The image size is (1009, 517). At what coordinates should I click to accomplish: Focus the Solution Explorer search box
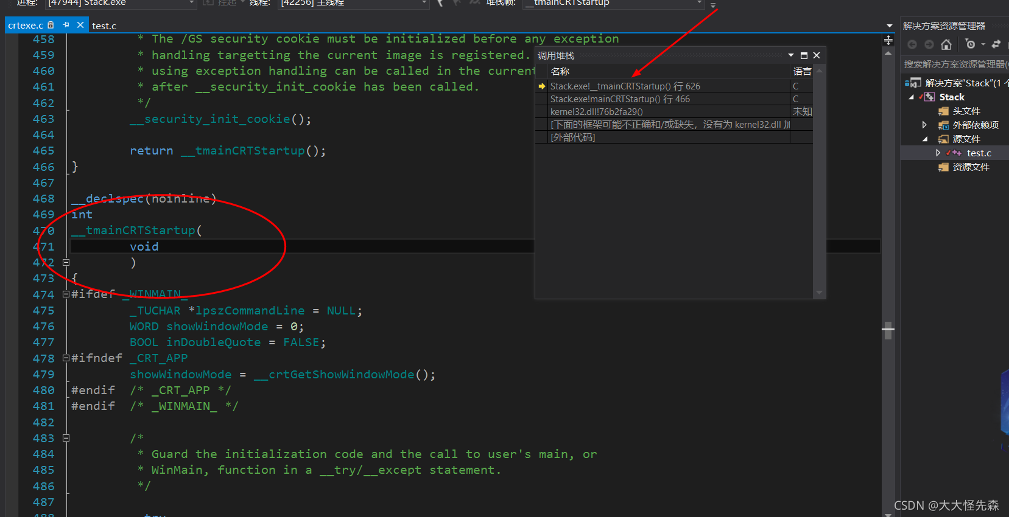pyautogui.click(x=954, y=64)
